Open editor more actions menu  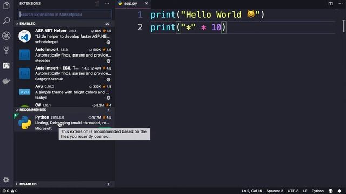(341, 4)
